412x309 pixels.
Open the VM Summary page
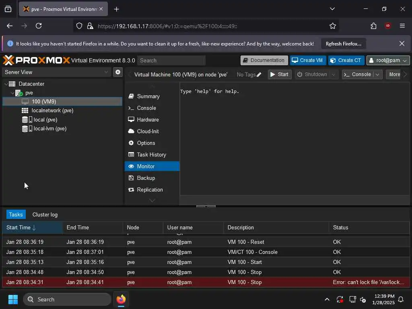pyautogui.click(x=152, y=97)
